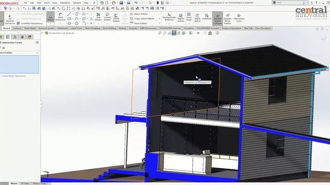Click Linear Sketch Pattern tool
The image size is (330, 185).
click(x=142, y=18)
